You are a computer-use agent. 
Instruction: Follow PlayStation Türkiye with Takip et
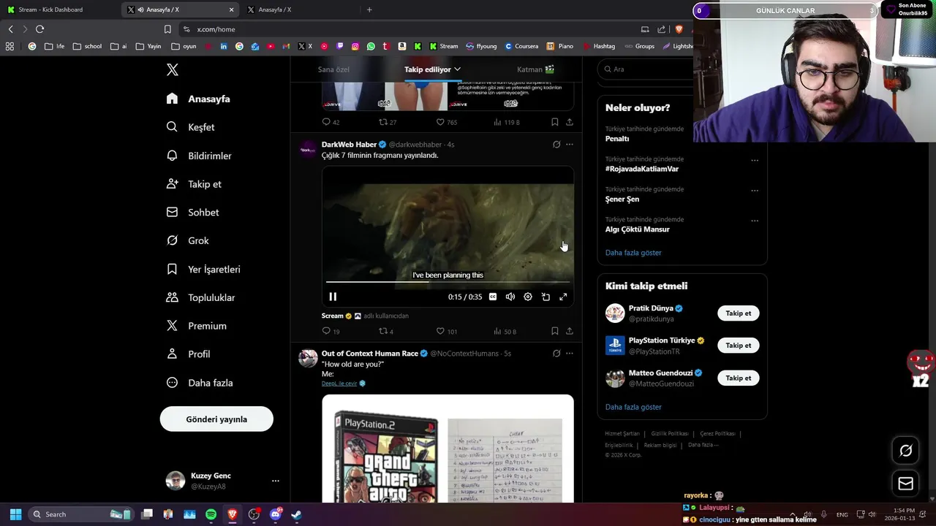tap(739, 346)
